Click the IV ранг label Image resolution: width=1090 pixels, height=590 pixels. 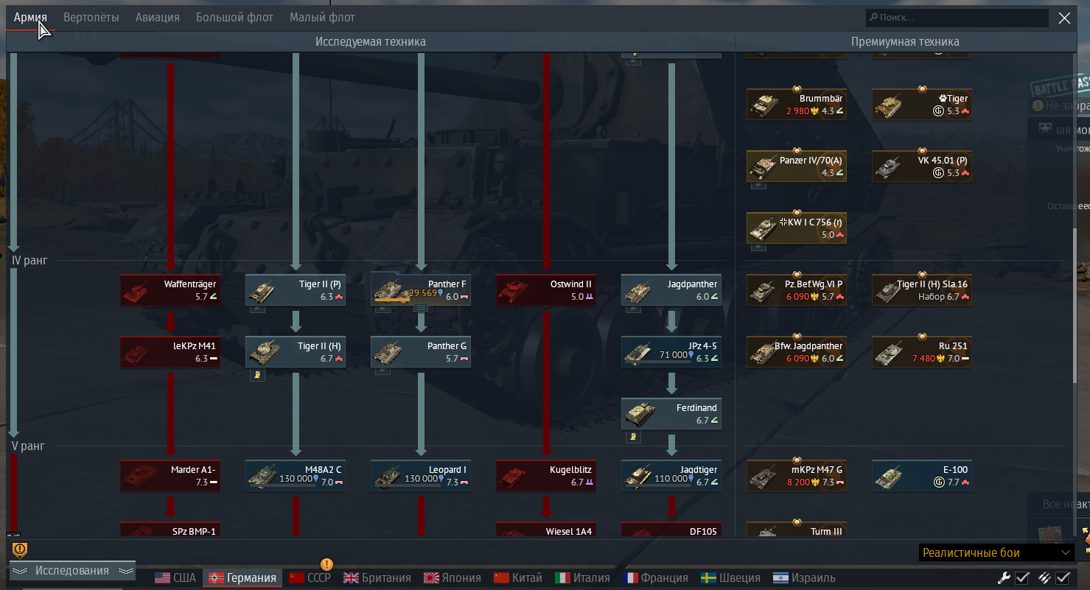tap(28, 260)
